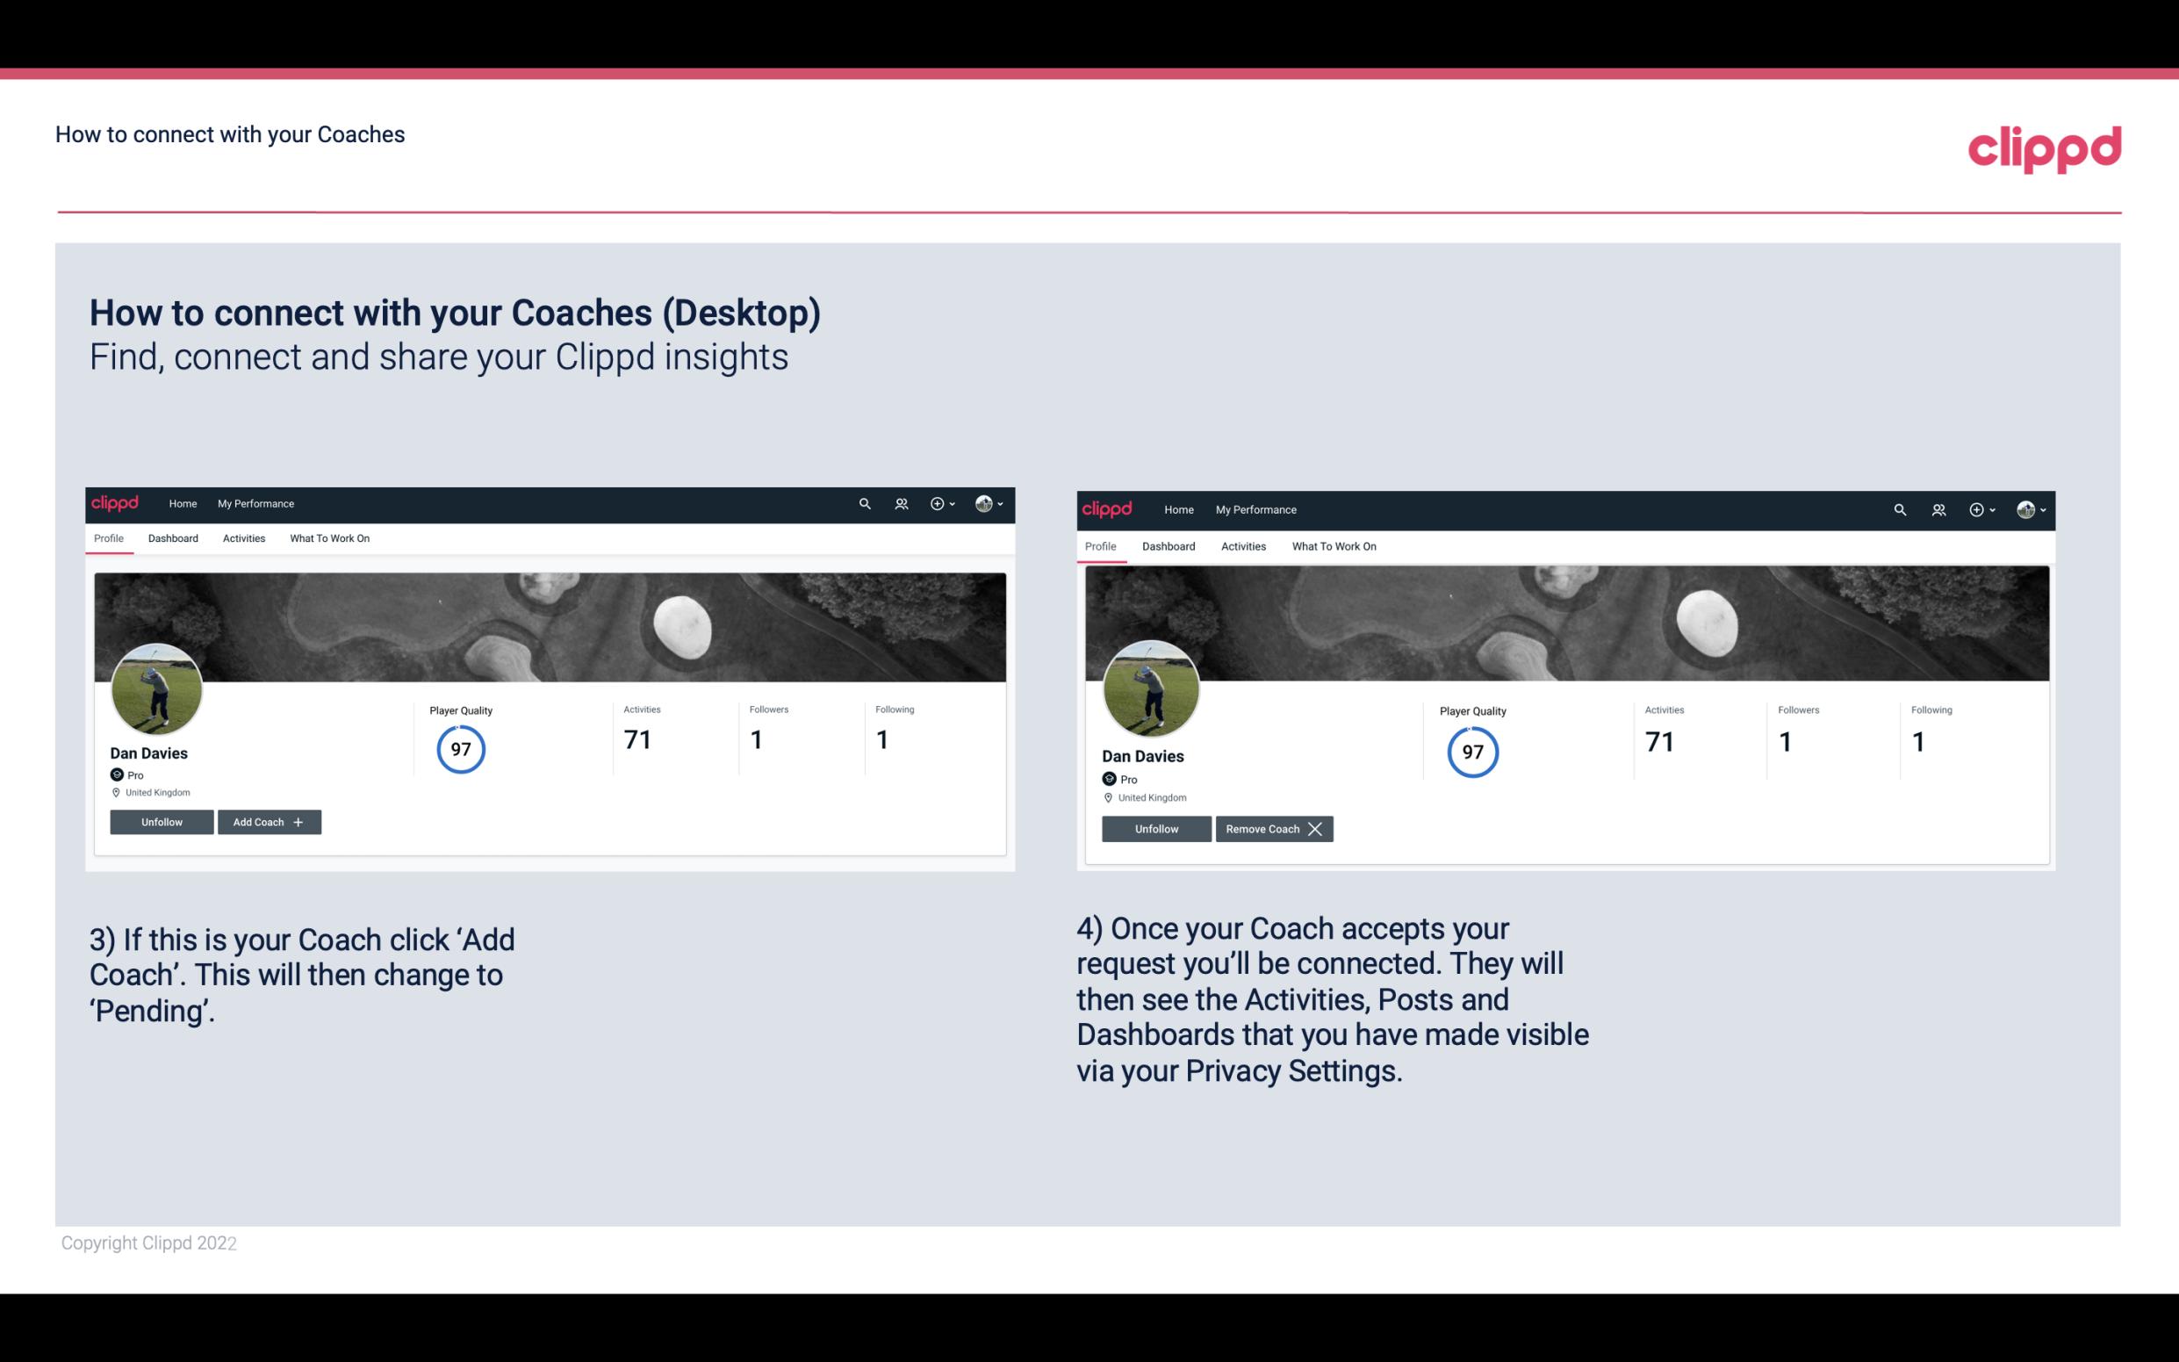Click 'Remove Coach' button on right profile
Screen dimensions: 2179x1362
click(x=1272, y=827)
